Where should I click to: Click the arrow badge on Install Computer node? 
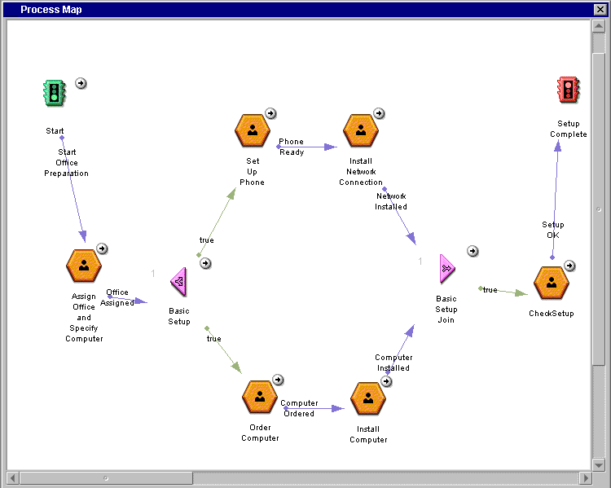pyautogui.click(x=386, y=381)
